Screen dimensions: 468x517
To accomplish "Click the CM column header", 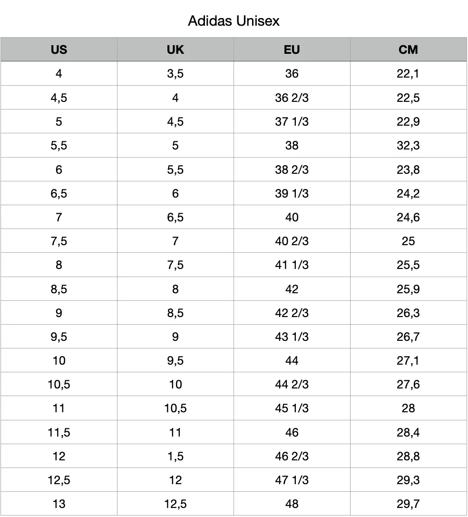I will coord(409,50).
